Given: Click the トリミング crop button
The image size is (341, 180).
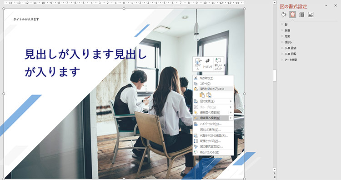Looking at the screenshot, I should click(x=208, y=64).
